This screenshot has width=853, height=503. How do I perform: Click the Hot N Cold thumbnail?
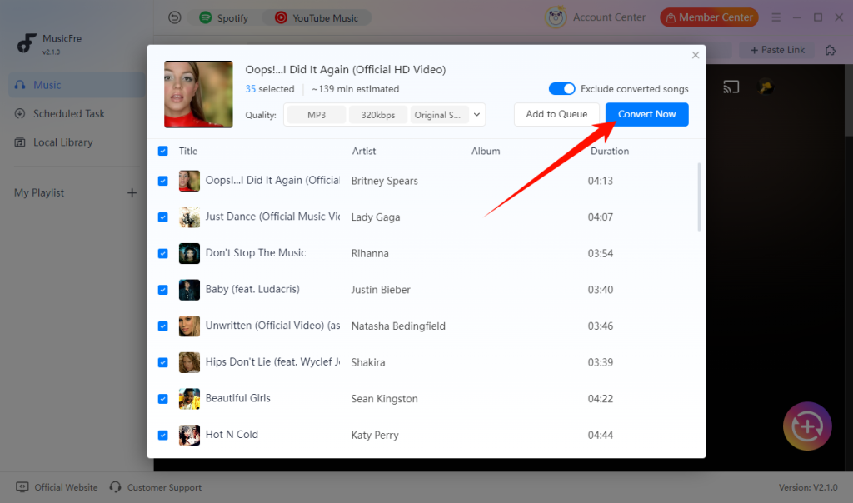pyautogui.click(x=189, y=435)
